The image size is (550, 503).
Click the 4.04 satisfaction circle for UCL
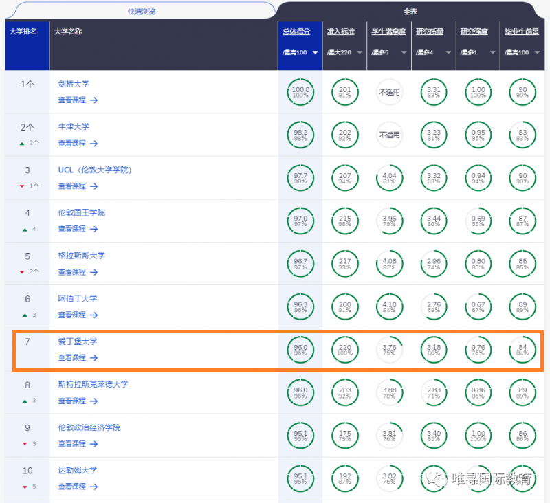point(389,178)
